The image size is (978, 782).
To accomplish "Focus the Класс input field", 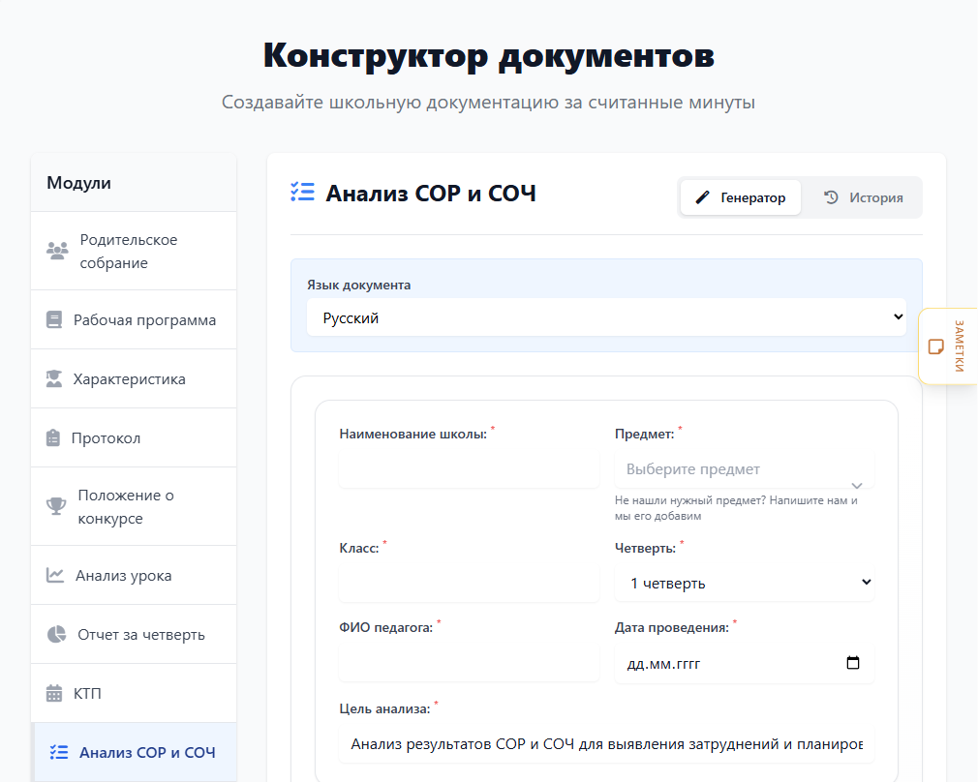I will (x=469, y=583).
